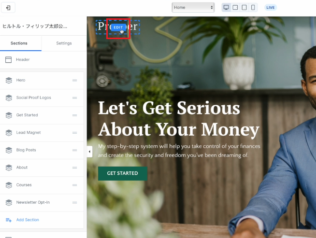Click the blue EDIT button on logo
Screen dimensions: 316x238
[x=118, y=28]
